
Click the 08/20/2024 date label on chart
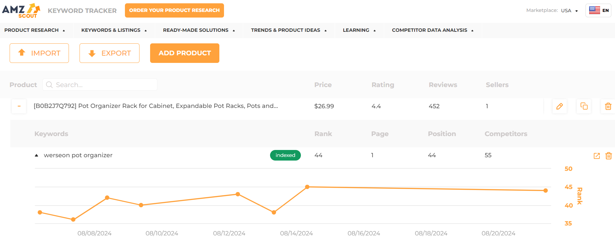[x=498, y=233]
